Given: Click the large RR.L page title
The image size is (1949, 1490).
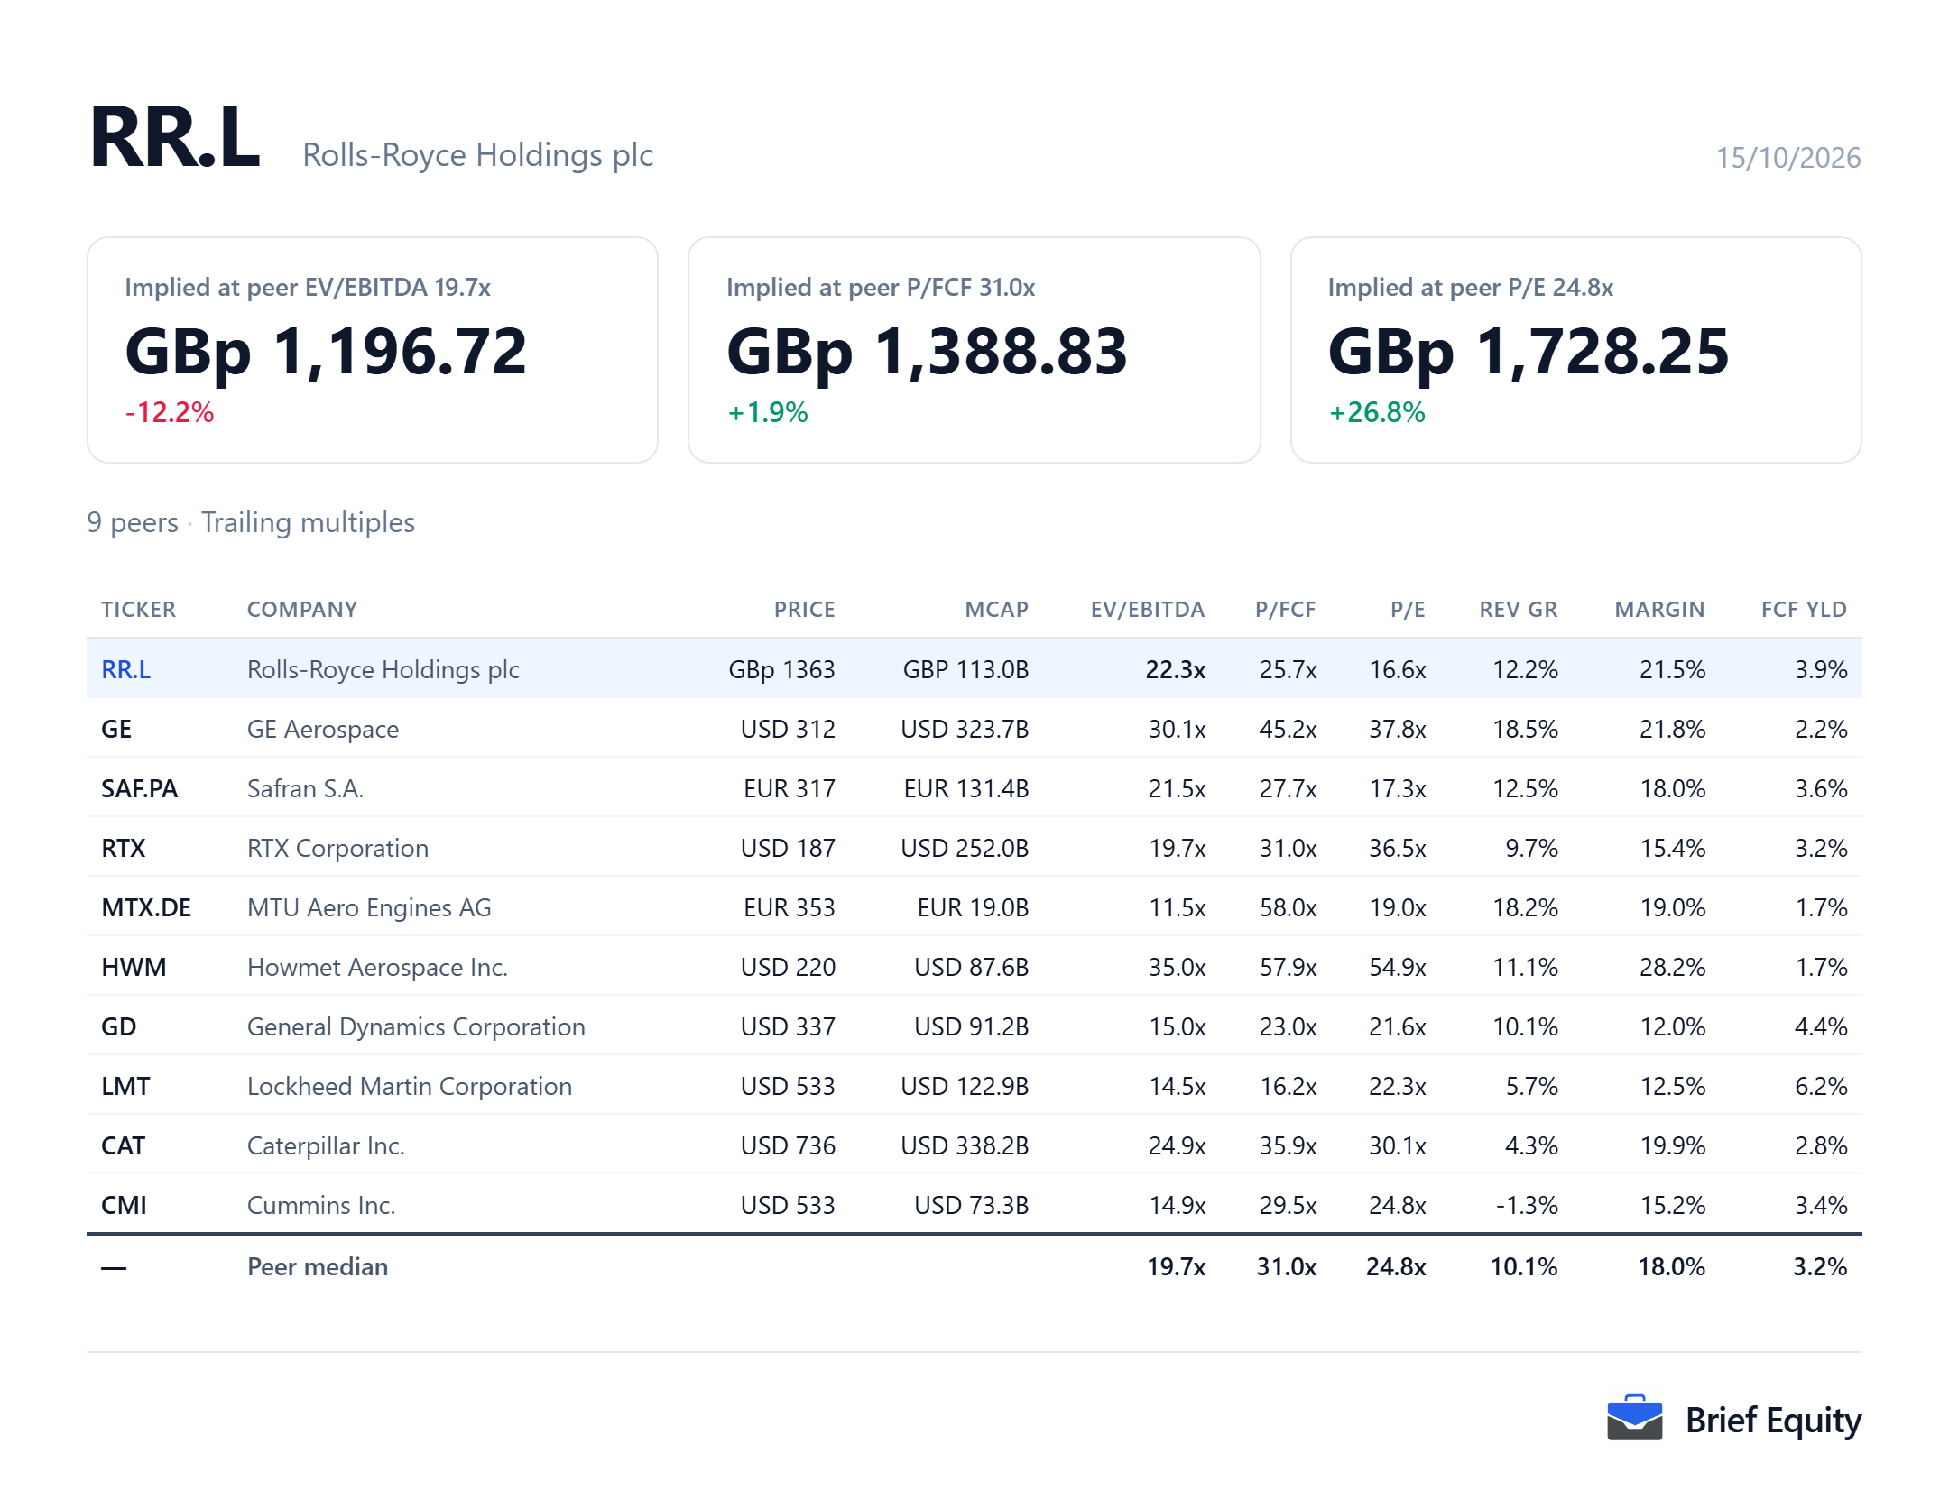Looking at the screenshot, I should (x=175, y=136).
